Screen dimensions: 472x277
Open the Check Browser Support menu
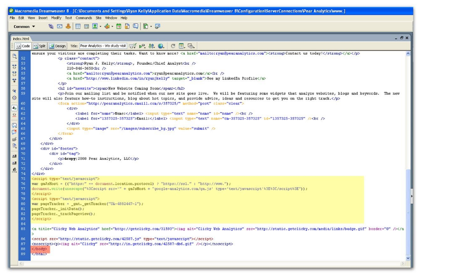pyautogui.click(x=132, y=46)
